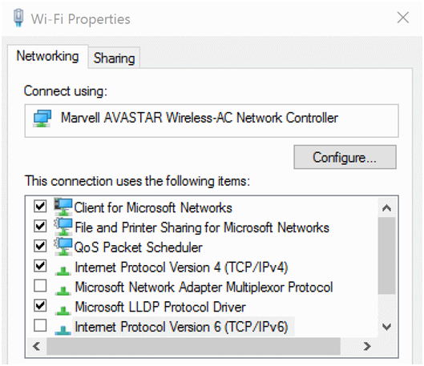Click the horizontal scroll left arrow
The width and height of the screenshot is (424, 366).
point(36,346)
